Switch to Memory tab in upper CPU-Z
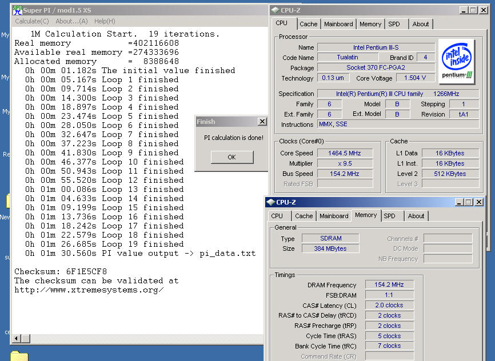 pyautogui.click(x=370, y=24)
